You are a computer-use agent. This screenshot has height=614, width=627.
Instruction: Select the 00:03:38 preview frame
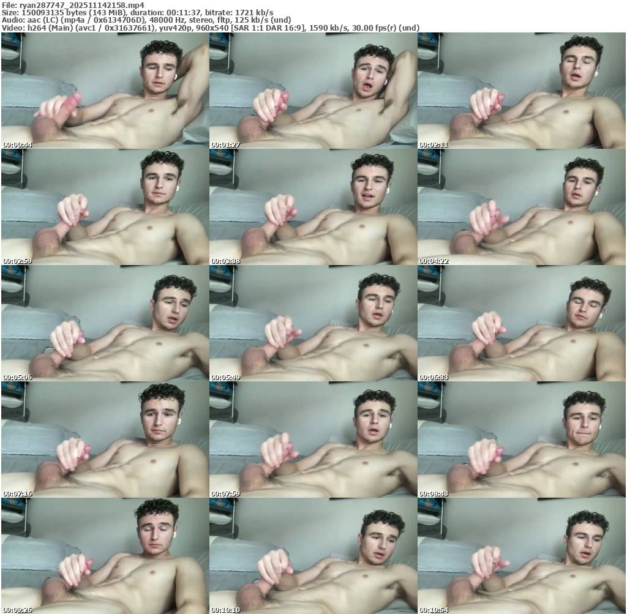click(x=313, y=207)
